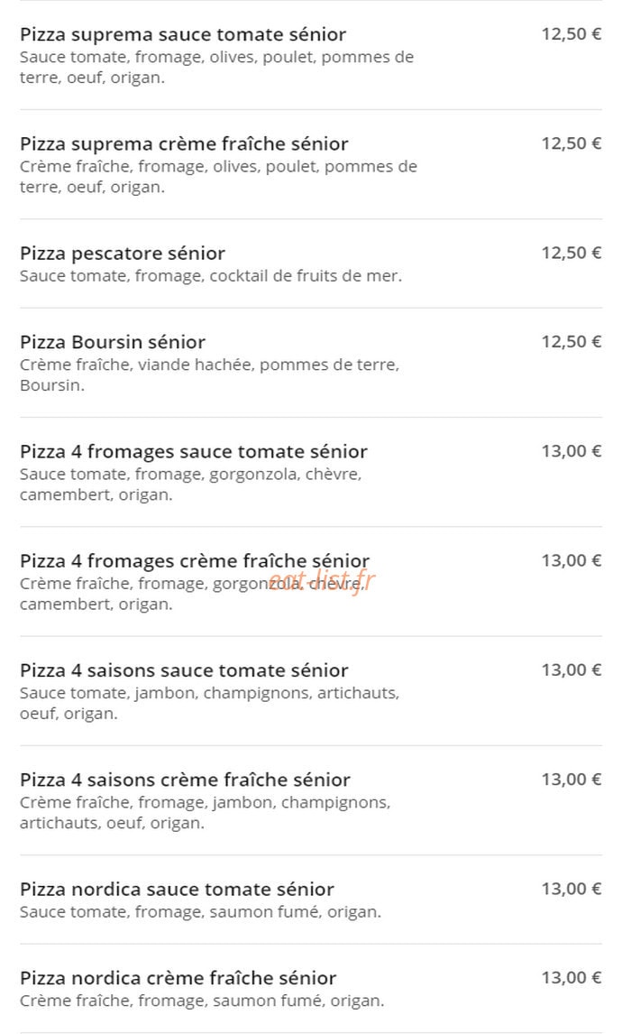Viewport: 631px width, 1034px height.
Task: Click the pescatore description mentioning fruits de mer
Action: click(211, 276)
